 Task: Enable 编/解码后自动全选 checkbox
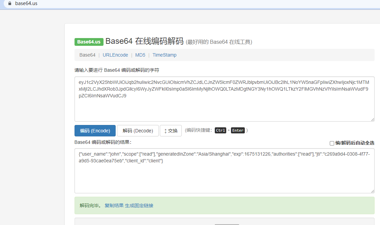[x=332, y=143]
